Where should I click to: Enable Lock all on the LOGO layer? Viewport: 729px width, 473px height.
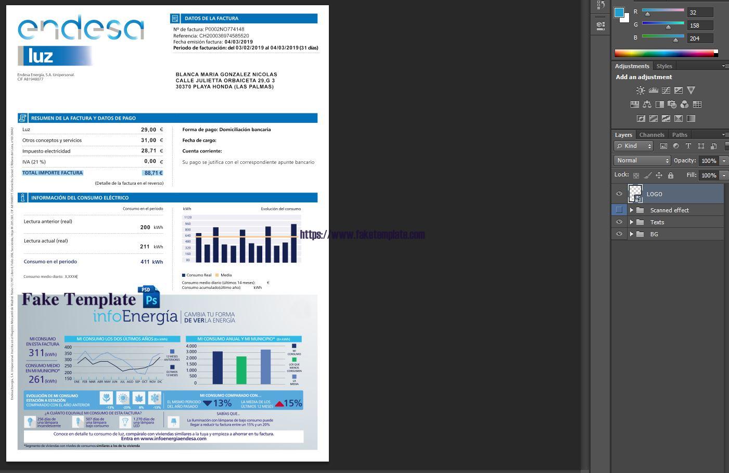point(670,175)
